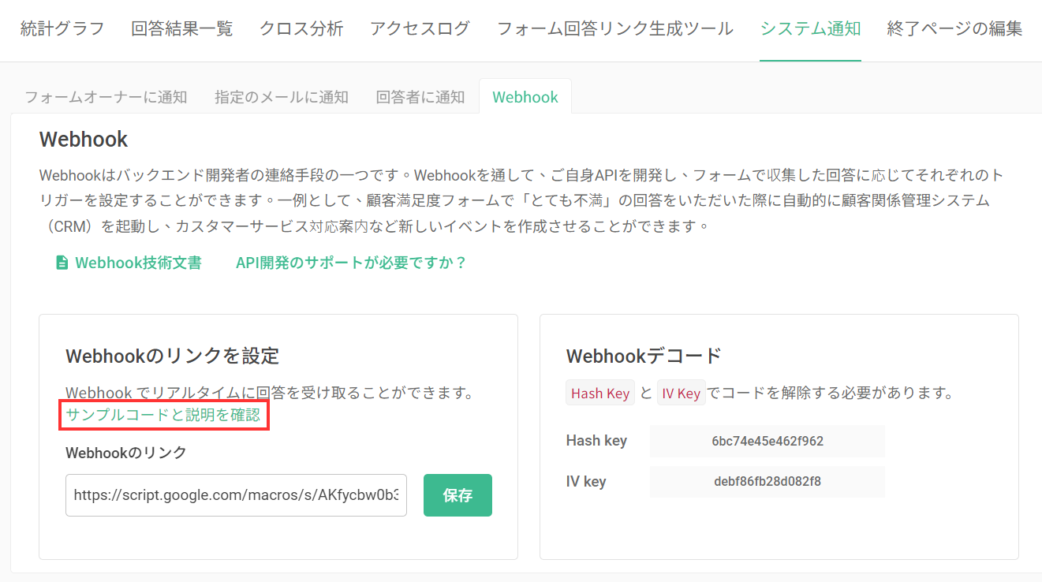Open API開発のサポートが必要ですか？ link

(x=352, y=263)
